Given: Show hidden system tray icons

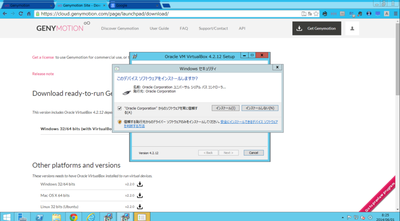Looking at the screenshot, I should pos(342,218).
